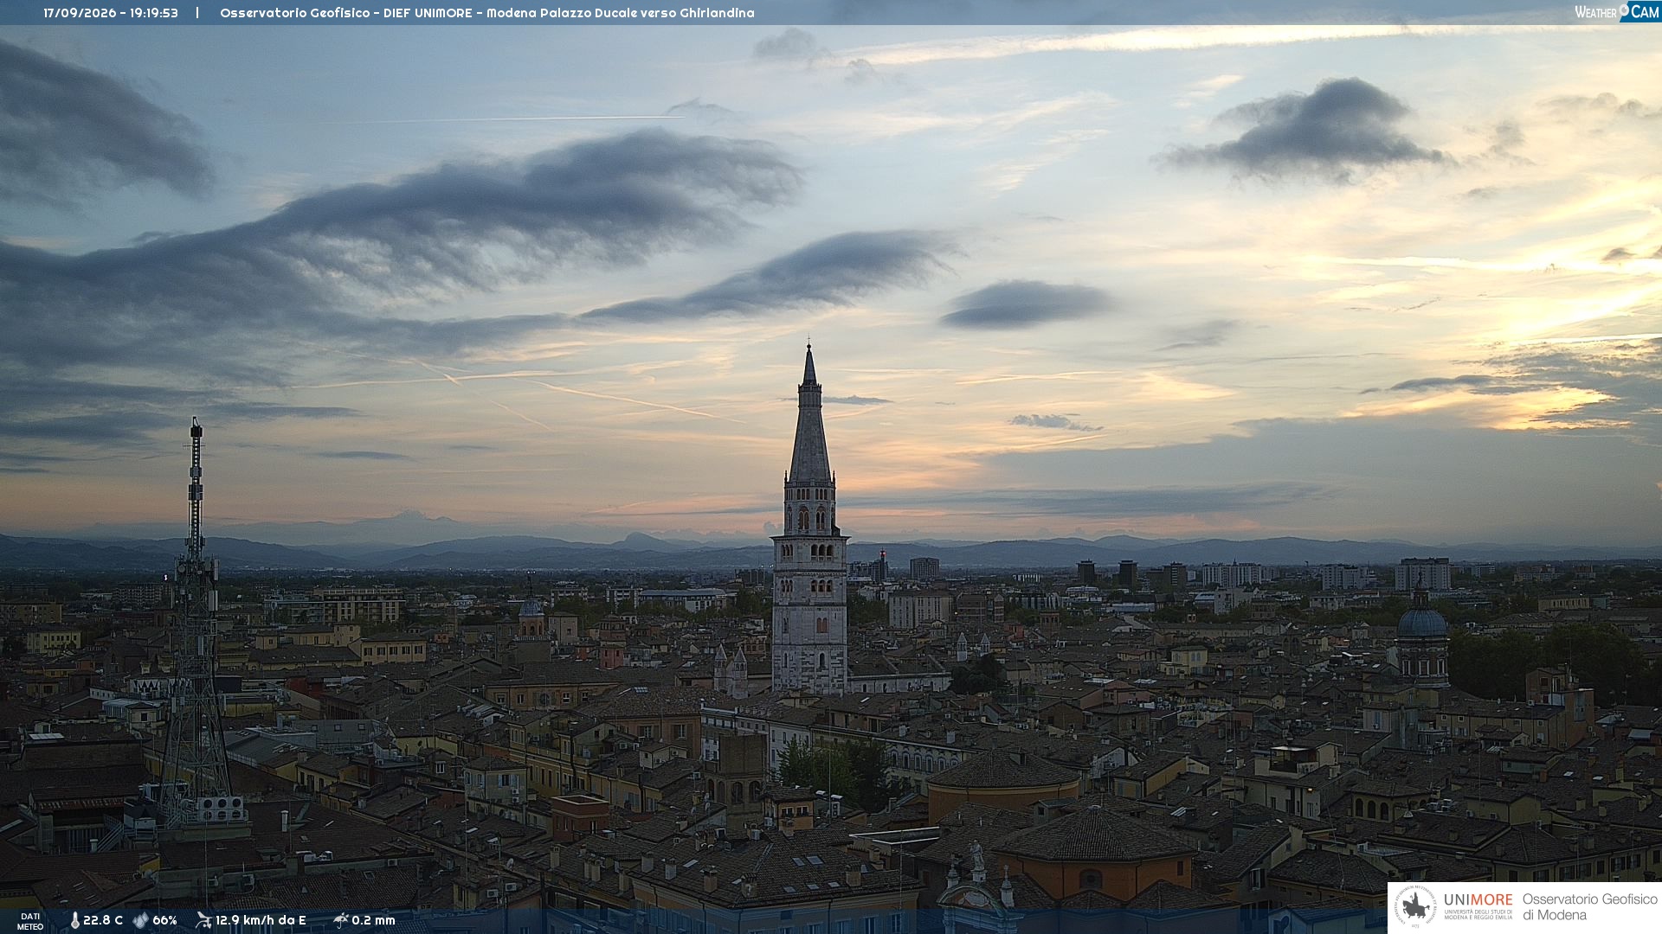Click the thermometer temperature icon

[x=75, y=920]
